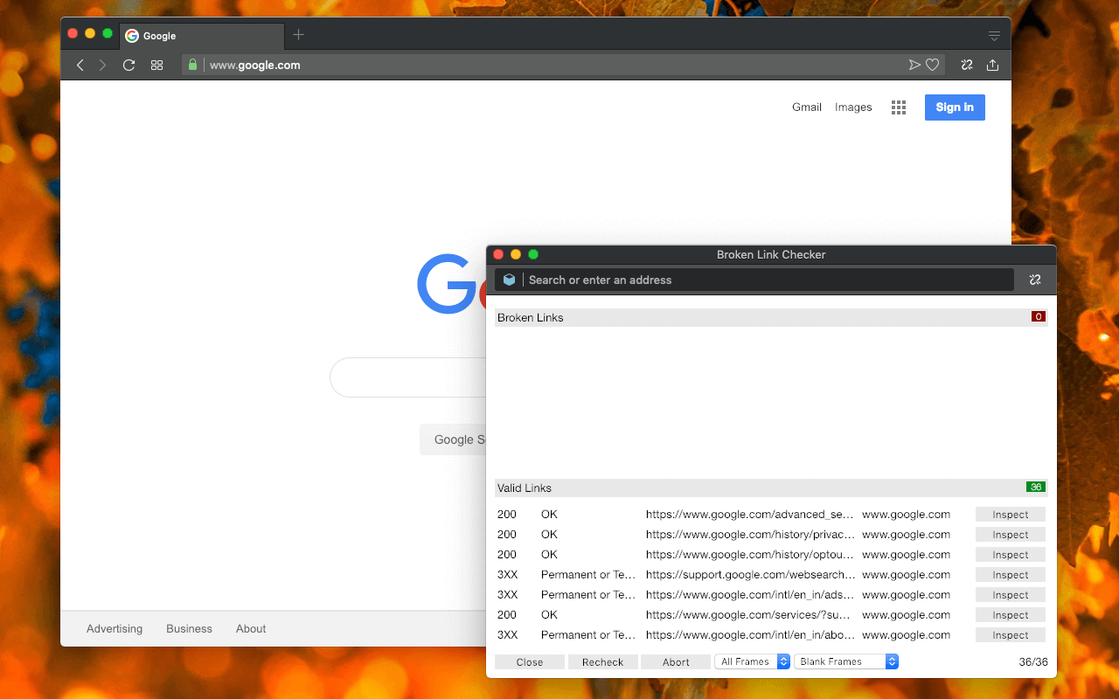The height and width of the screenshot is (699, 1119).
Task: Open the About footer link
Action: (x=251, y=628)
